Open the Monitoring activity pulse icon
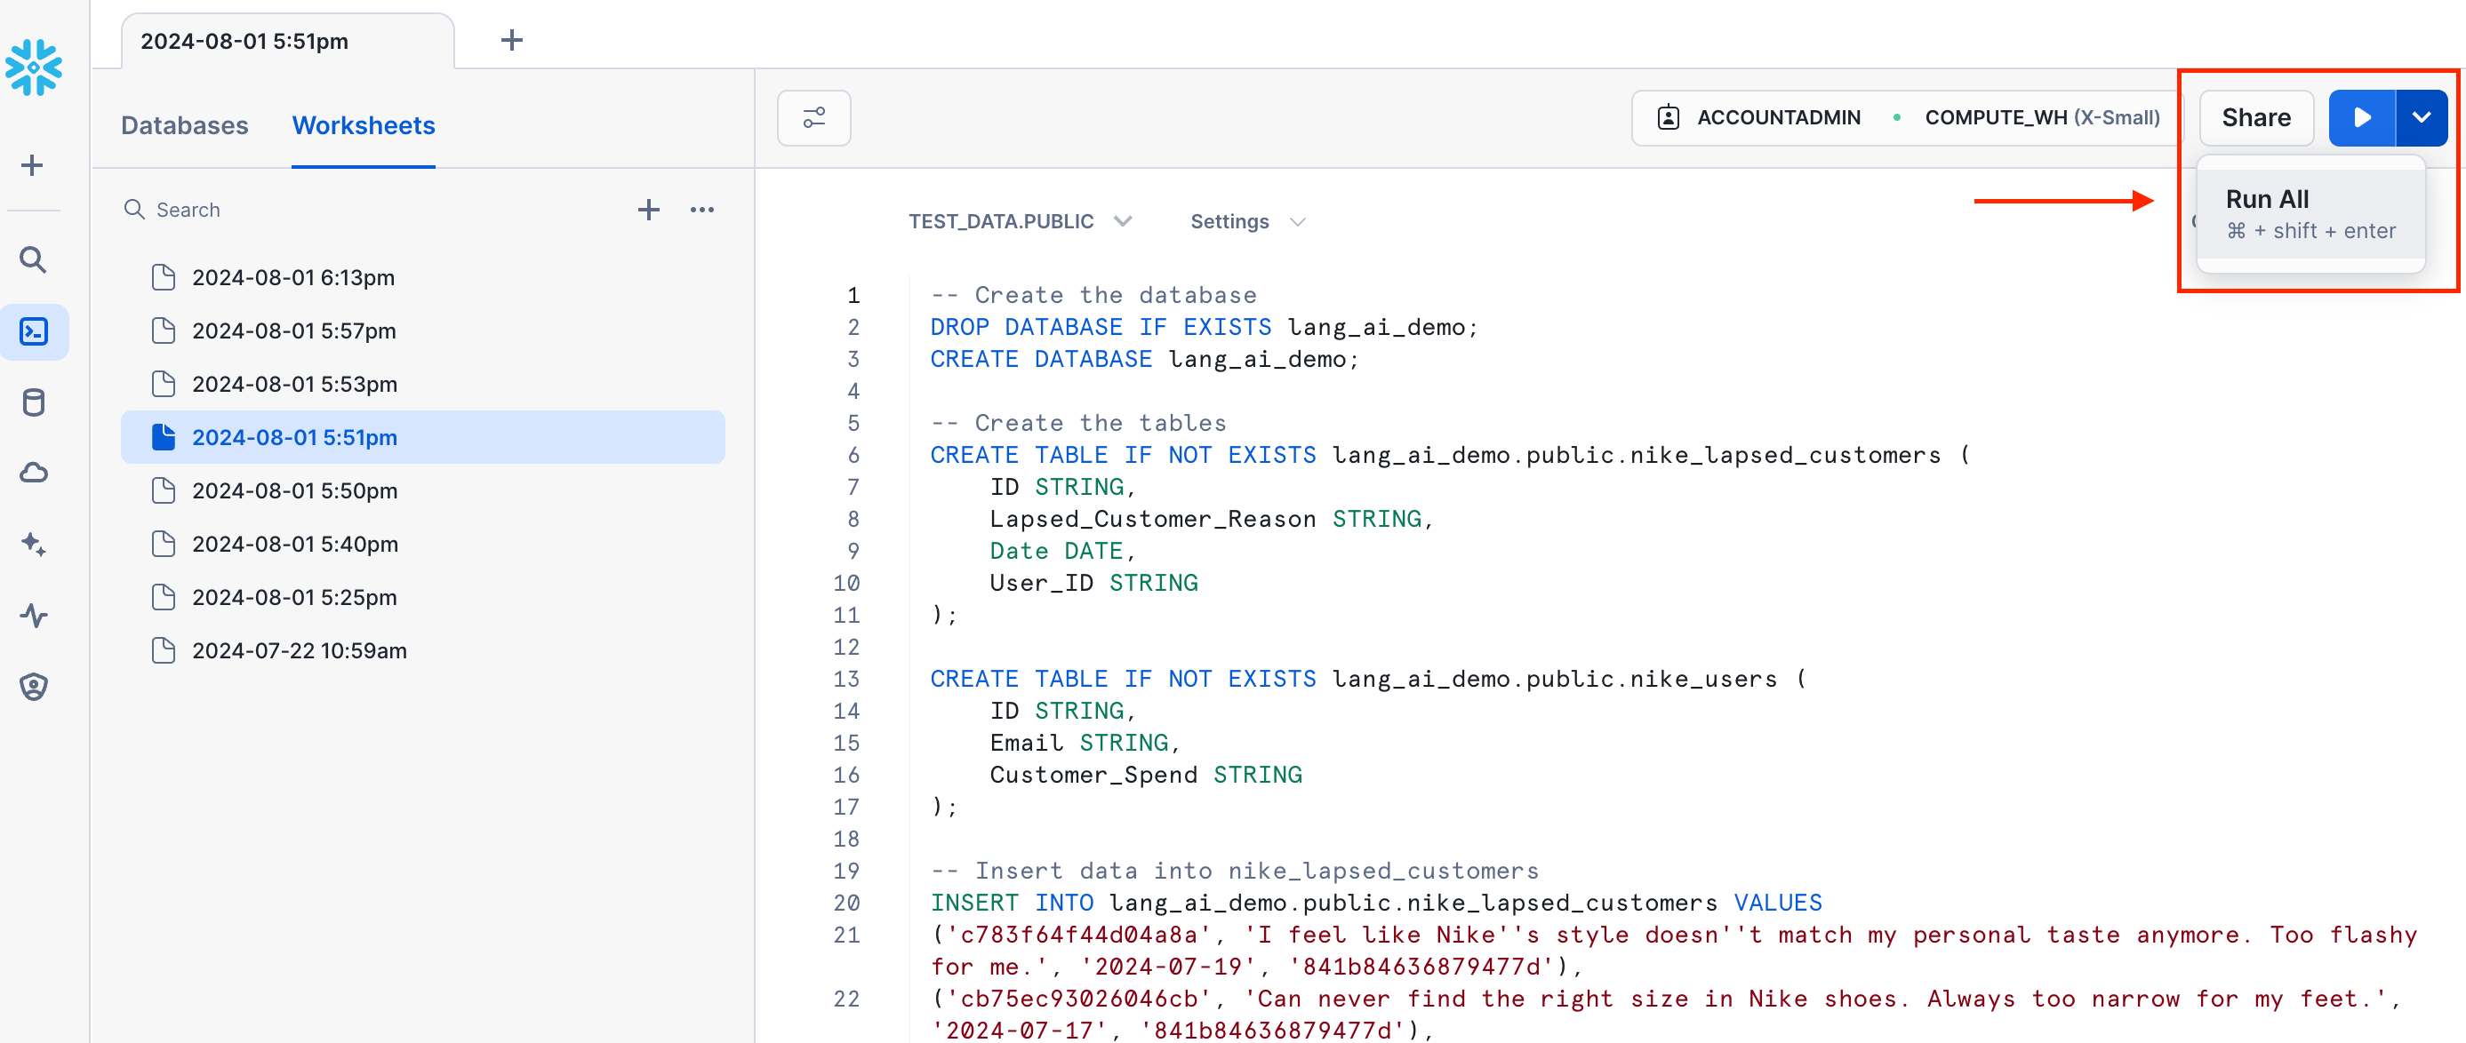 click(x=34, y=616)
